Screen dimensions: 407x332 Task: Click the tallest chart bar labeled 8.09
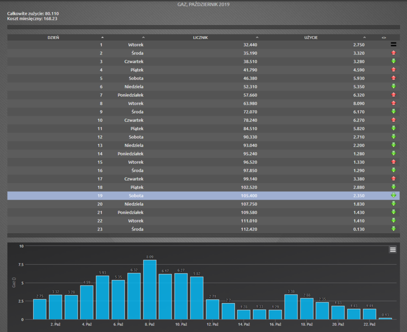point(150,290)
